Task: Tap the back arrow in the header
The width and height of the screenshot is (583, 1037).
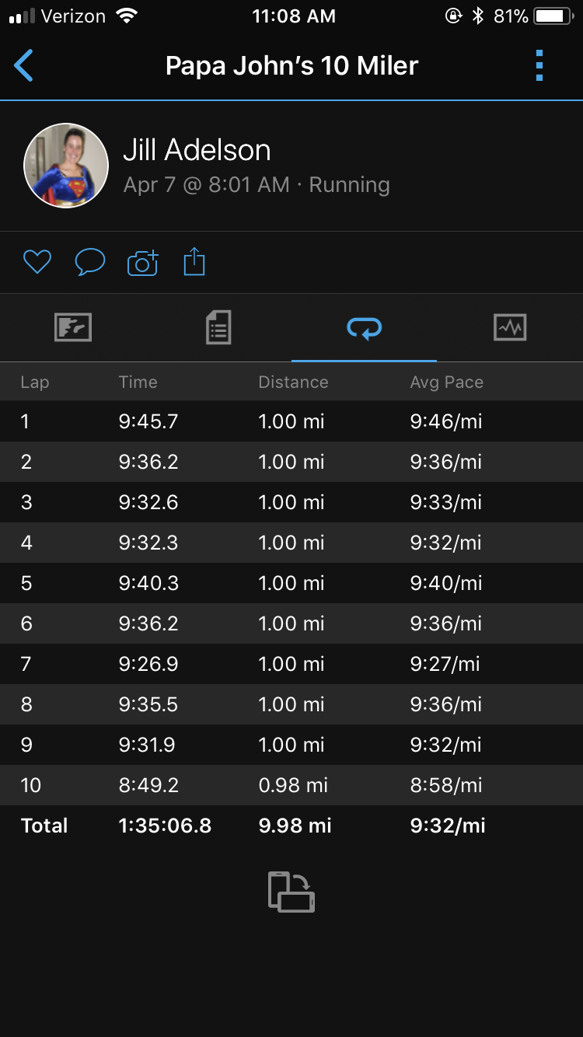Action: (x=24, y=66)
